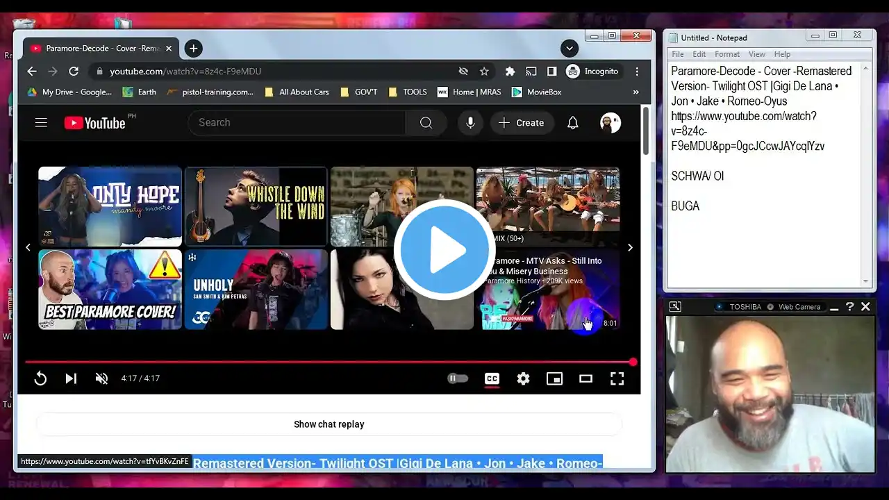Image resolution: width=889 pixels, height=500 pixels.
Task: Click the next video skip icon
Action: (71, 378)
